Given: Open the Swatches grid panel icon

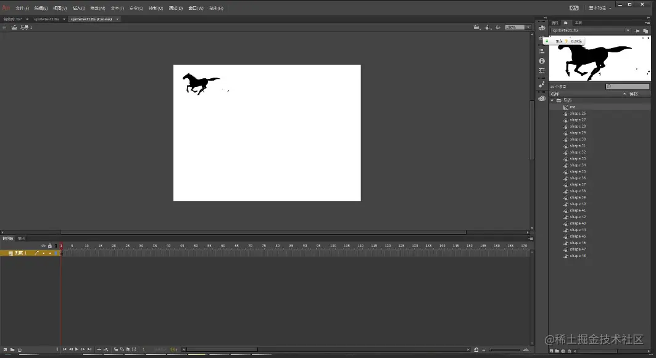Looking at the screenshot, I should point(541,38).
